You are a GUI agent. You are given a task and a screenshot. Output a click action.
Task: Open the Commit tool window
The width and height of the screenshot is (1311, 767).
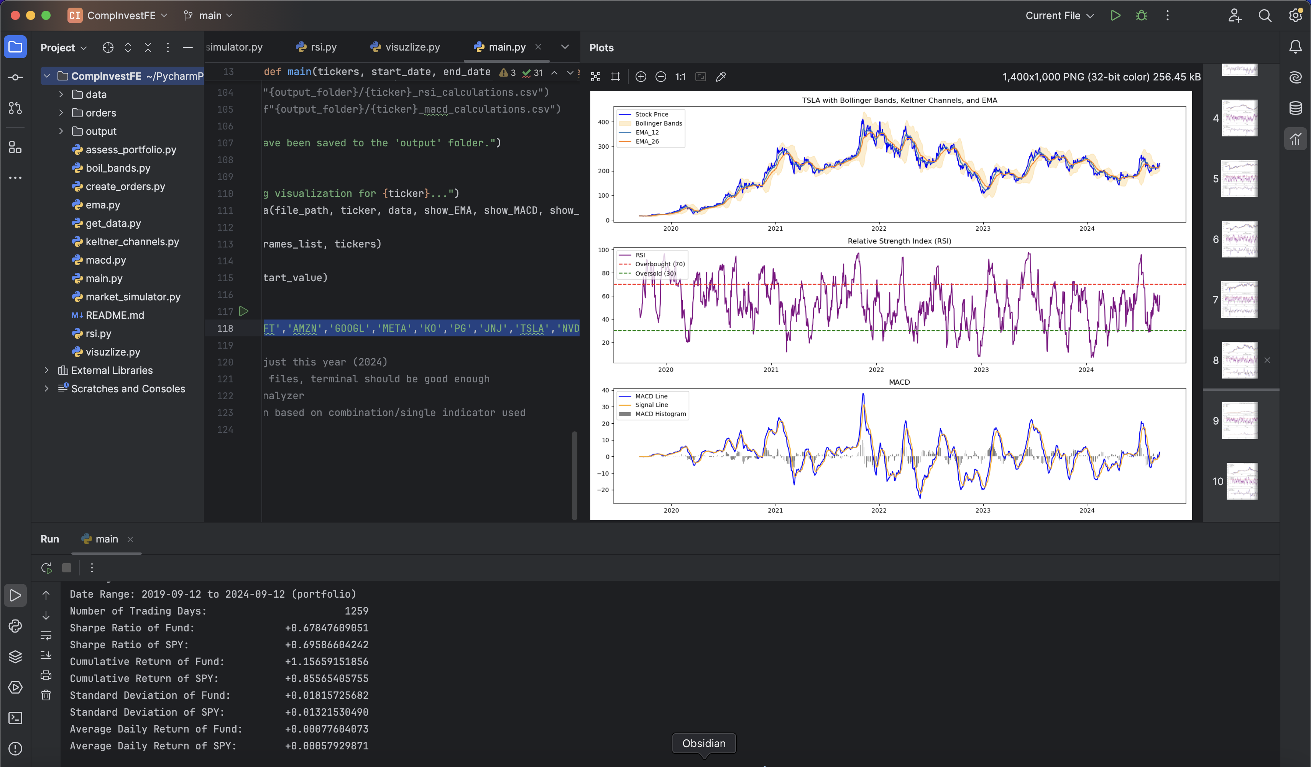click(15, 77)
